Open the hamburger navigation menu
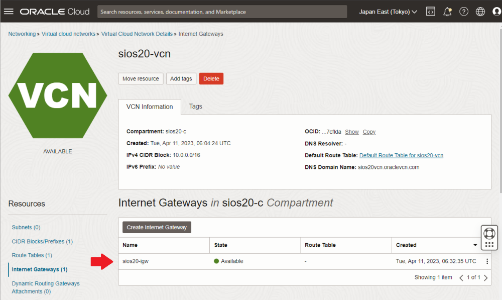This screenshot has height=300, width=502. click(x=9, y=12)
